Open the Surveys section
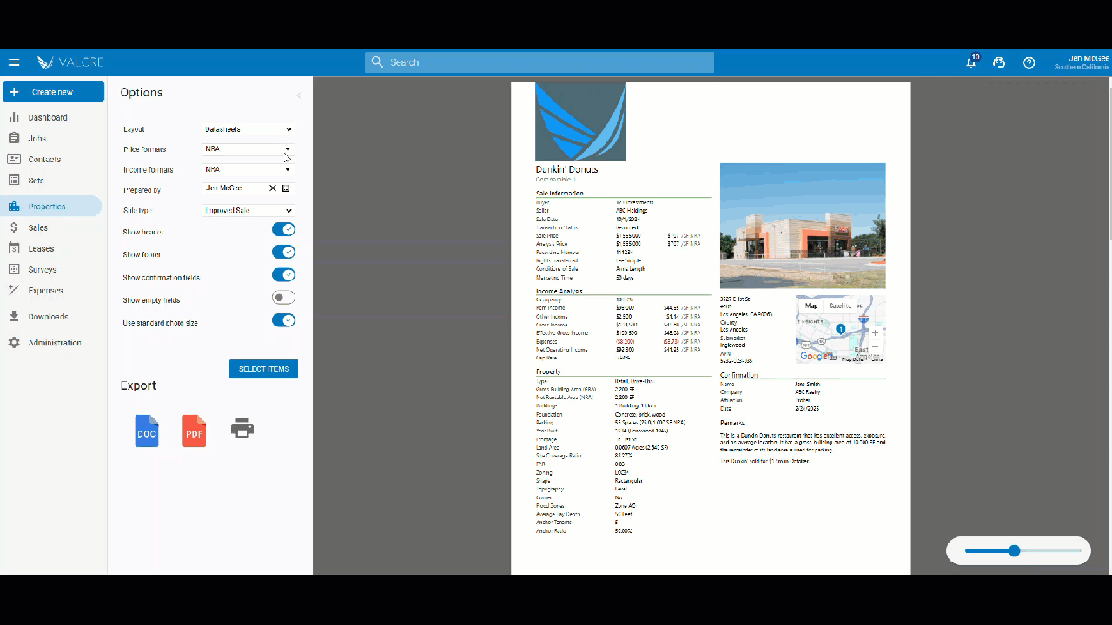The image size is (1112, 625). tap(42, 270)
